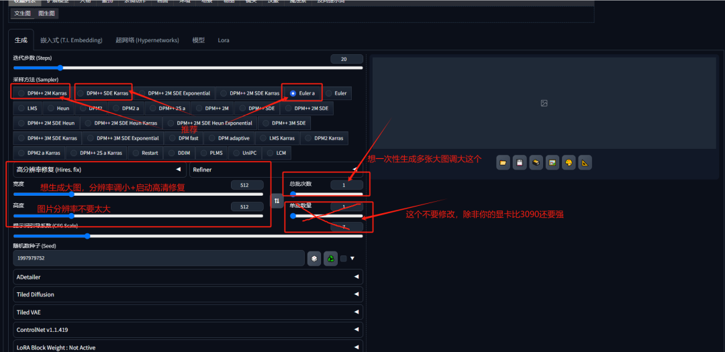
Task: Pick the Heun sampler
Action: (x=58, y=109)
